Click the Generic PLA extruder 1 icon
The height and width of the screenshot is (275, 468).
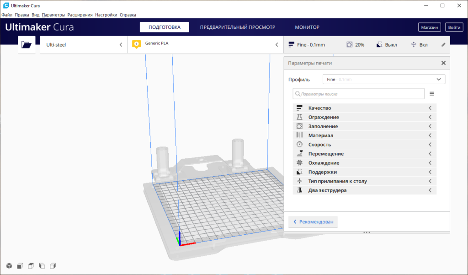point(136,44)
